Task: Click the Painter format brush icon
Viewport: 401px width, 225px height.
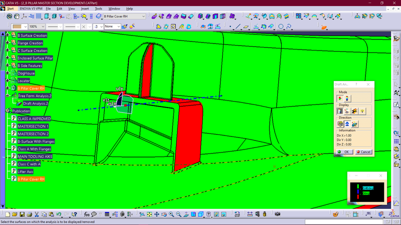Action: (124, 26)
